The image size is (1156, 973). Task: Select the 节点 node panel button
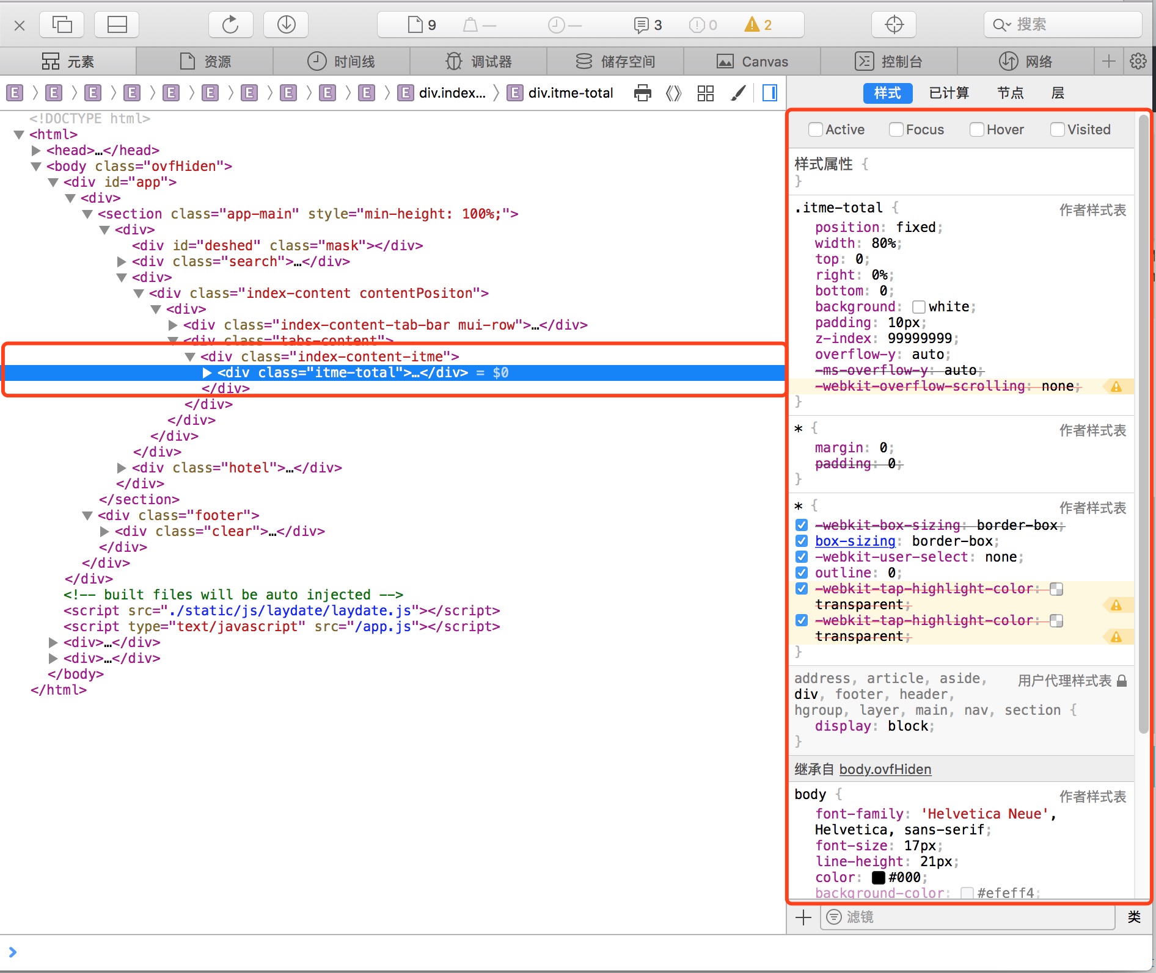pyautogui.click(x=1010, y=93)
